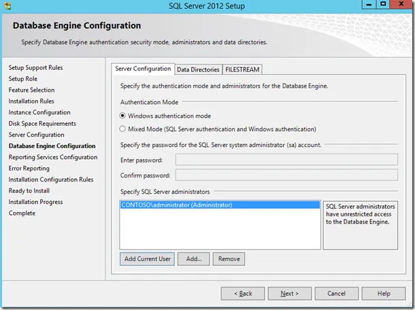The height and width of the screenshot is (310, 415).
Task: Proceed with the Next > button
Action: (x=290, y=294)
